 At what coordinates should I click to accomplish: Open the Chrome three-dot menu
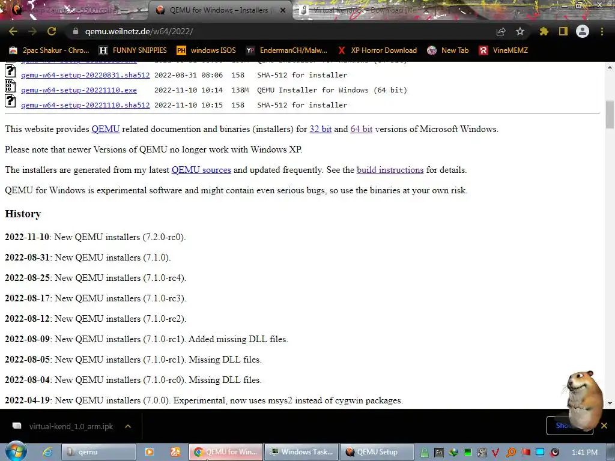(602, 31)
